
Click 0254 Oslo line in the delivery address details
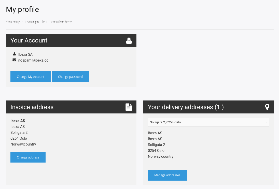156,151
